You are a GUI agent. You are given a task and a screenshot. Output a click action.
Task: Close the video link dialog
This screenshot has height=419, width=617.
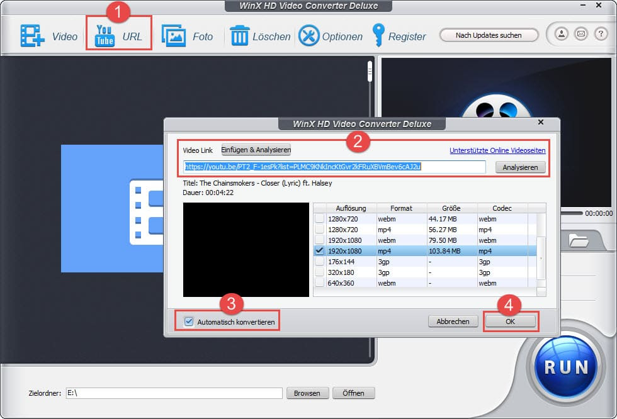[541, 122]
